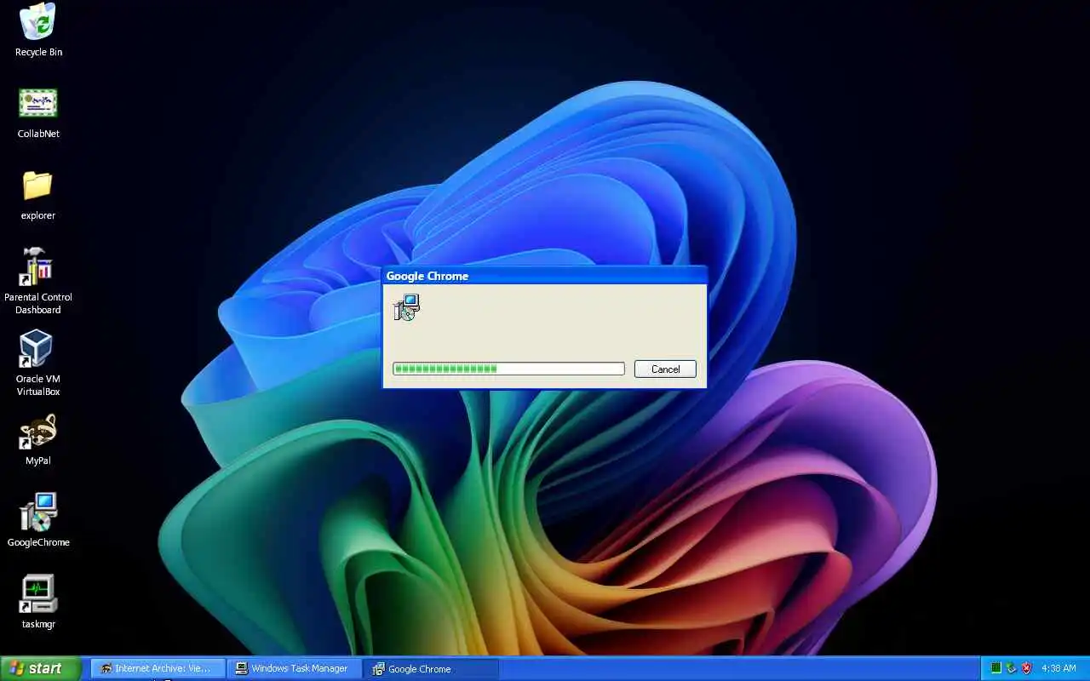Open the Recycle Bin desktop icon
Screen dimensions: 1090x681
click(38, 30)
